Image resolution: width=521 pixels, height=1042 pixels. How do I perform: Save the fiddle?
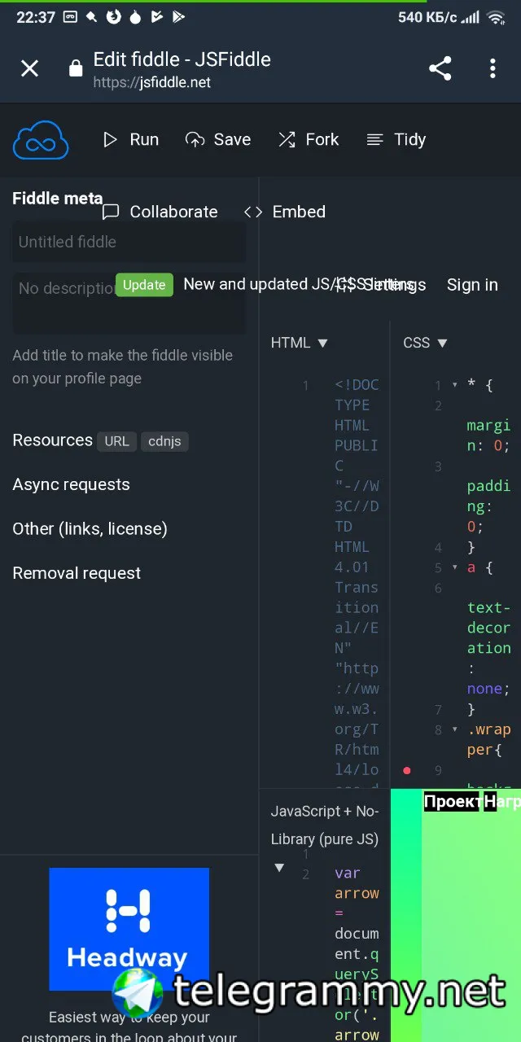pos(218,140)
